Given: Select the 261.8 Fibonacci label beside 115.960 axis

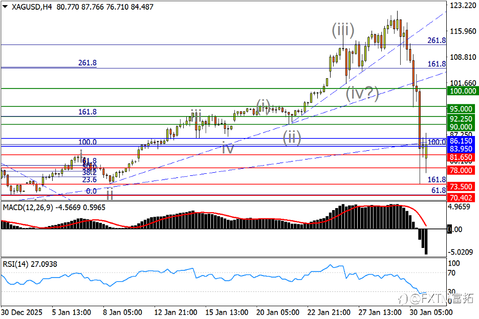Looking at the screenshot, I should click(437, 40).
